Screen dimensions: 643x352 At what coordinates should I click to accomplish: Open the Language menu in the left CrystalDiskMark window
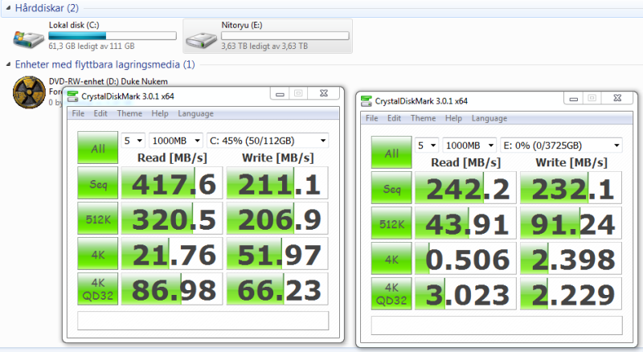point(195,113)
